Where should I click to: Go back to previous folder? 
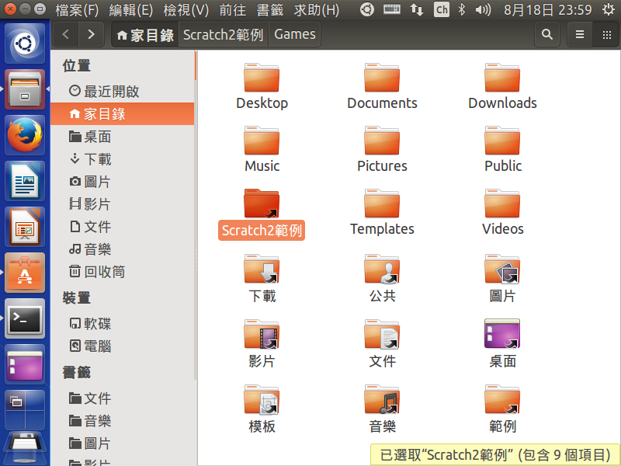click(66, 34)
